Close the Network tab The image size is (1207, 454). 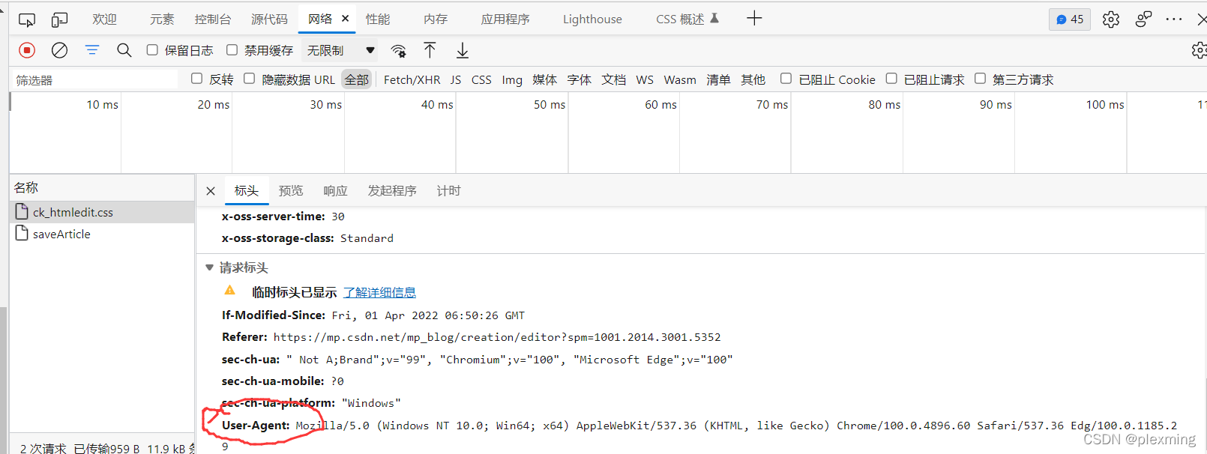346,19
